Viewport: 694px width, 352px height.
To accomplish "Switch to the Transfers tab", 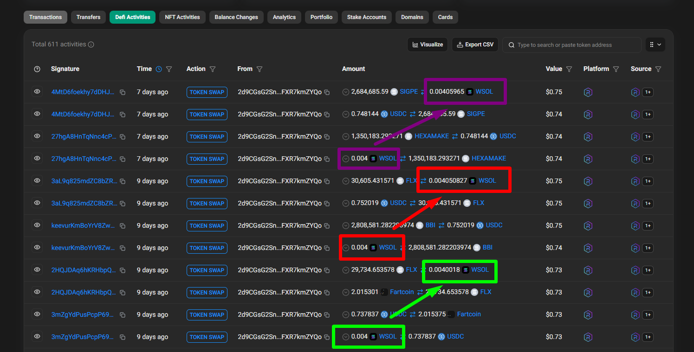I will [88, 17].
